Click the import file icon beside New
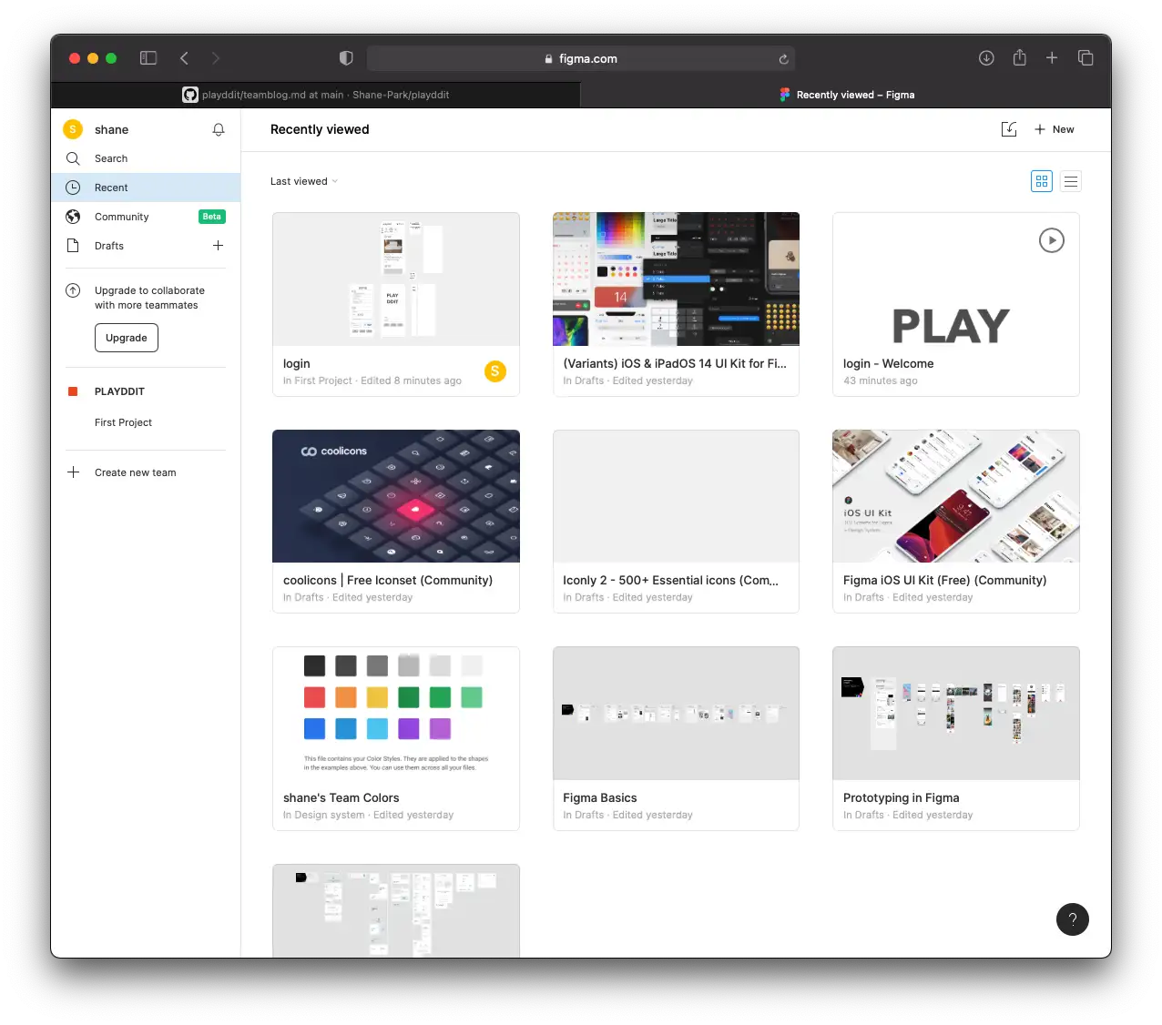Image resolution: width=1162 pixels, height=1025 pixels. coord(1009,129)
